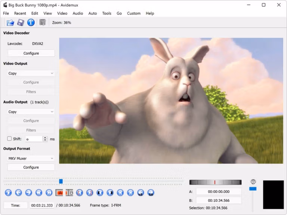Go to next cut point icon

pos(90,193)
